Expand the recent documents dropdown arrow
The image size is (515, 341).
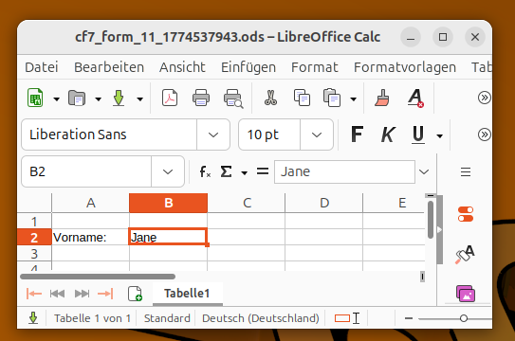point(99,99)
